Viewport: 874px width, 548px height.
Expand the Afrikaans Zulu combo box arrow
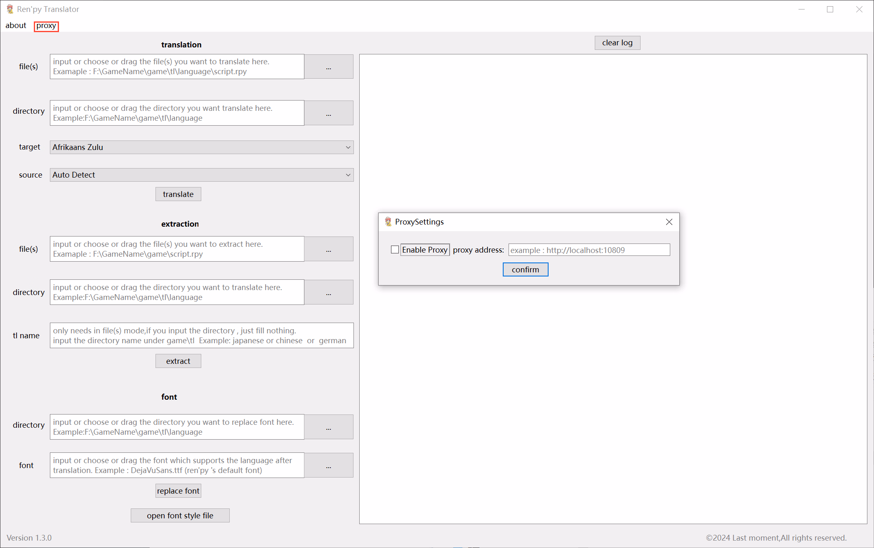[x=349, y=147]
